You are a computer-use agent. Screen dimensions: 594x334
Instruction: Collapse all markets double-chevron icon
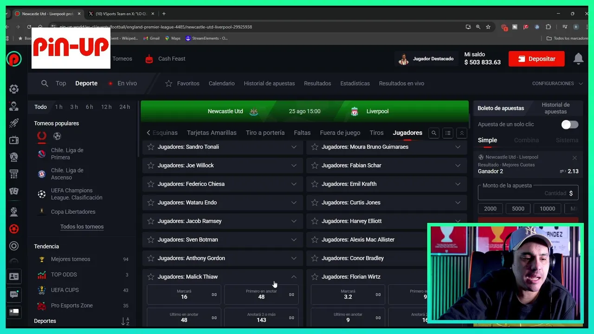point(462,133)
